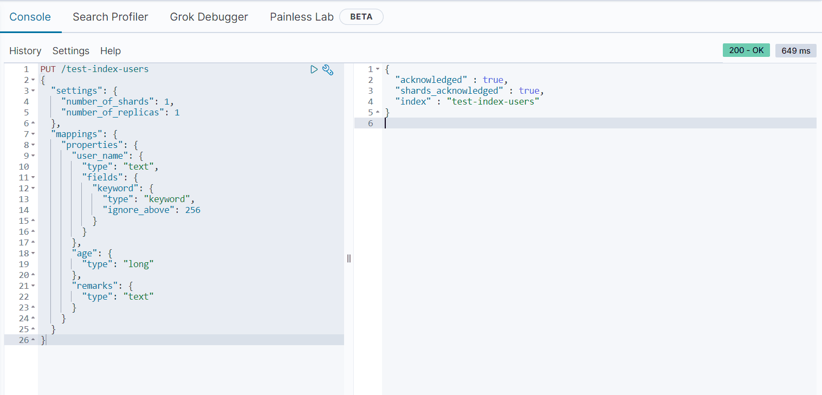Open the History panel
The height and width of the screenshot is (395, 822).
(x=25, y=50)
